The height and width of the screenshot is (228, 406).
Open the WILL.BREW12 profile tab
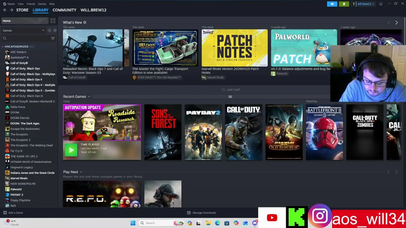[93, 10]
